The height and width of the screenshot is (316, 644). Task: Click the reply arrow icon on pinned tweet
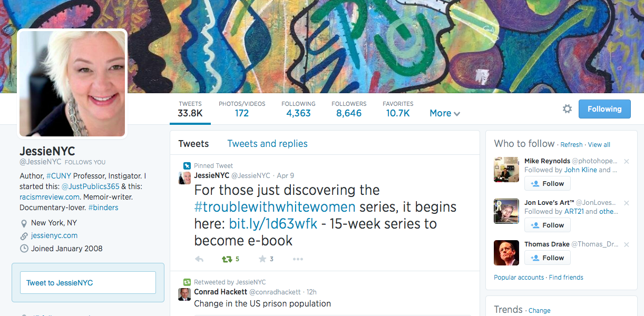tap(199, 259)
